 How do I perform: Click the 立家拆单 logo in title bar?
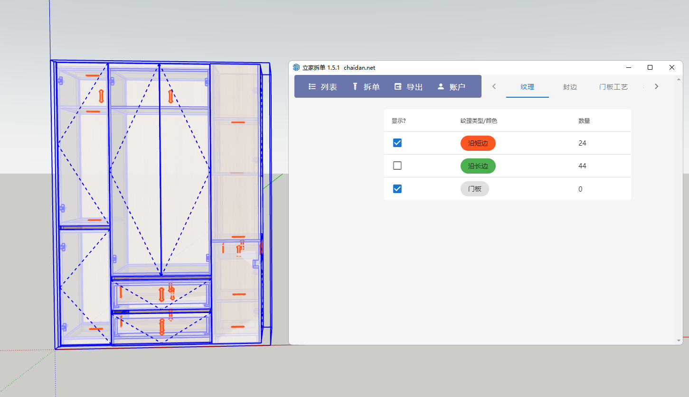coord(296,68)
